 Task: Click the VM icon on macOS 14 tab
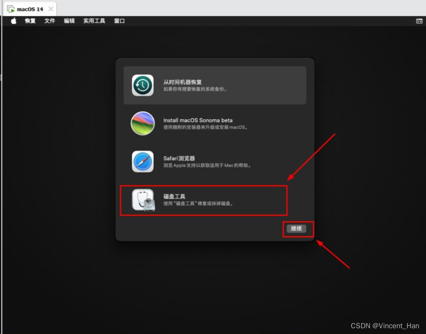11,9
